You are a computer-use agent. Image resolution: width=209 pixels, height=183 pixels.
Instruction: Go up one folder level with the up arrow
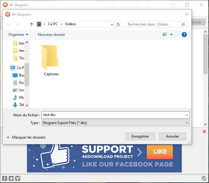tap(32, 24)
